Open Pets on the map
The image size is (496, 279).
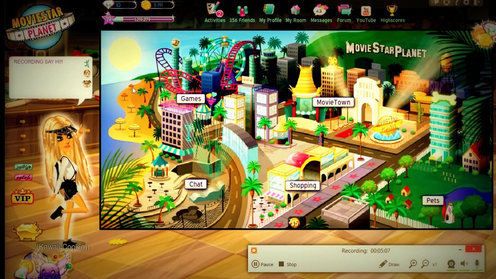[433, 200]
